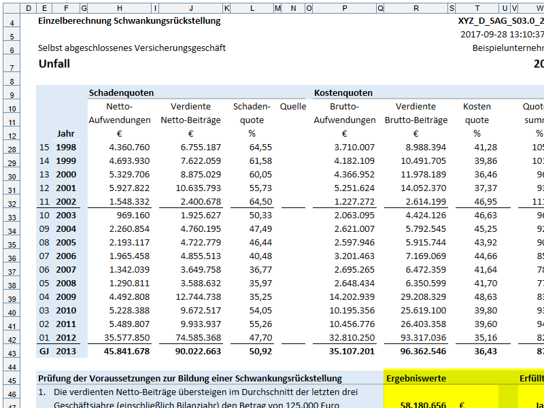Screen dimensions: 544x408
Task: Click the 'GJ' label cell
Action: click(44, 352)
